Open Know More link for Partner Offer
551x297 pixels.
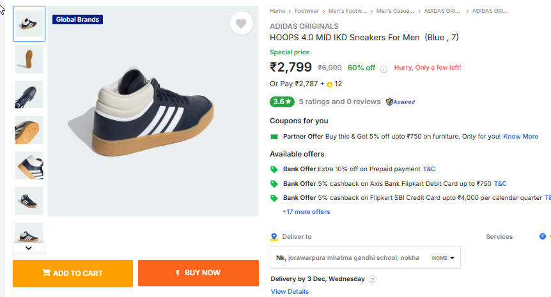(520, 136)
